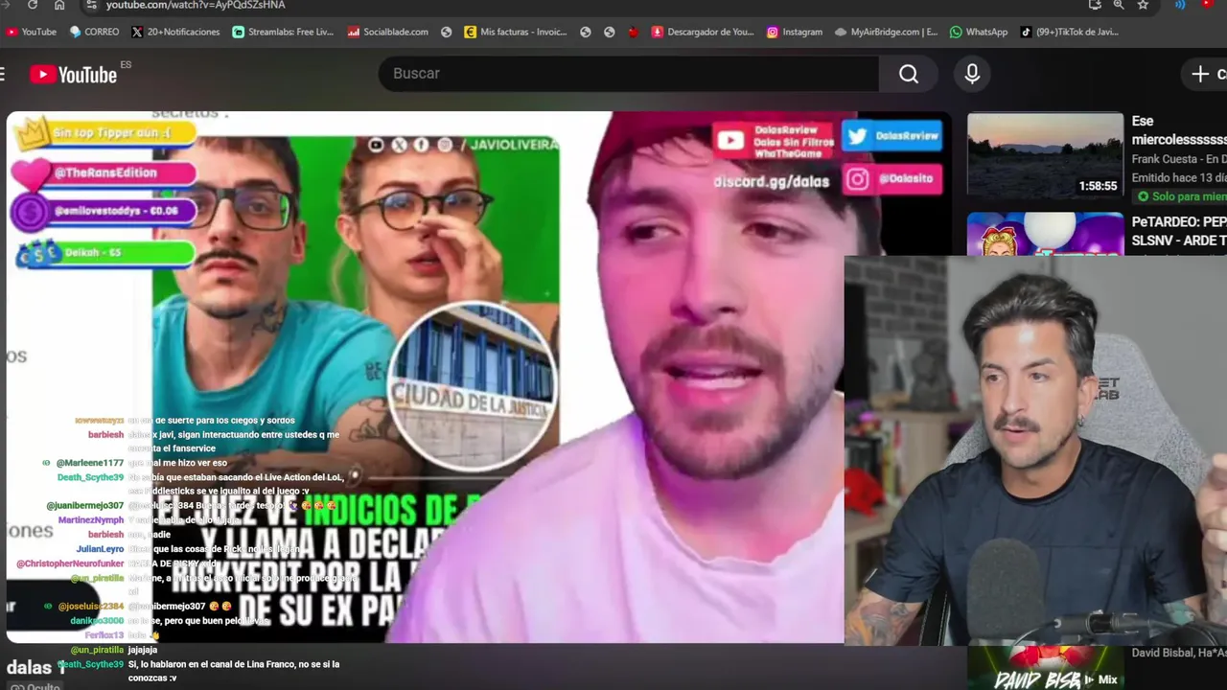1227x690 pixels.
Task: Open the PeTARDEO video thumbnail
Action: tap(1045, 234)
